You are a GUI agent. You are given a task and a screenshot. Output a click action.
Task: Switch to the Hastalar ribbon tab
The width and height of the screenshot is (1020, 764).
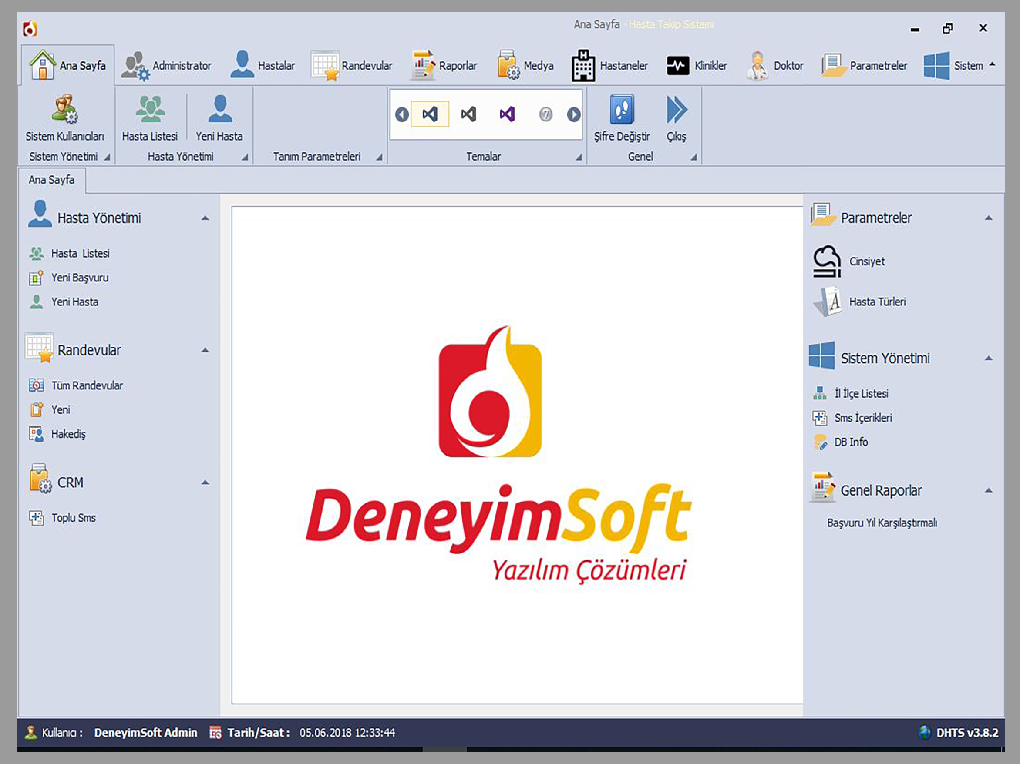pos(263,65)
